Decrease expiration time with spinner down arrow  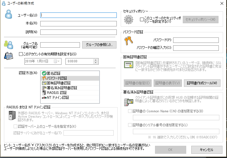point(96,63)
